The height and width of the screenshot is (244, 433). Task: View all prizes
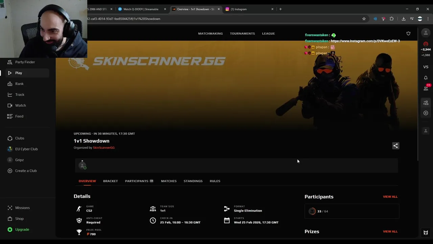[x=390, y=231]
